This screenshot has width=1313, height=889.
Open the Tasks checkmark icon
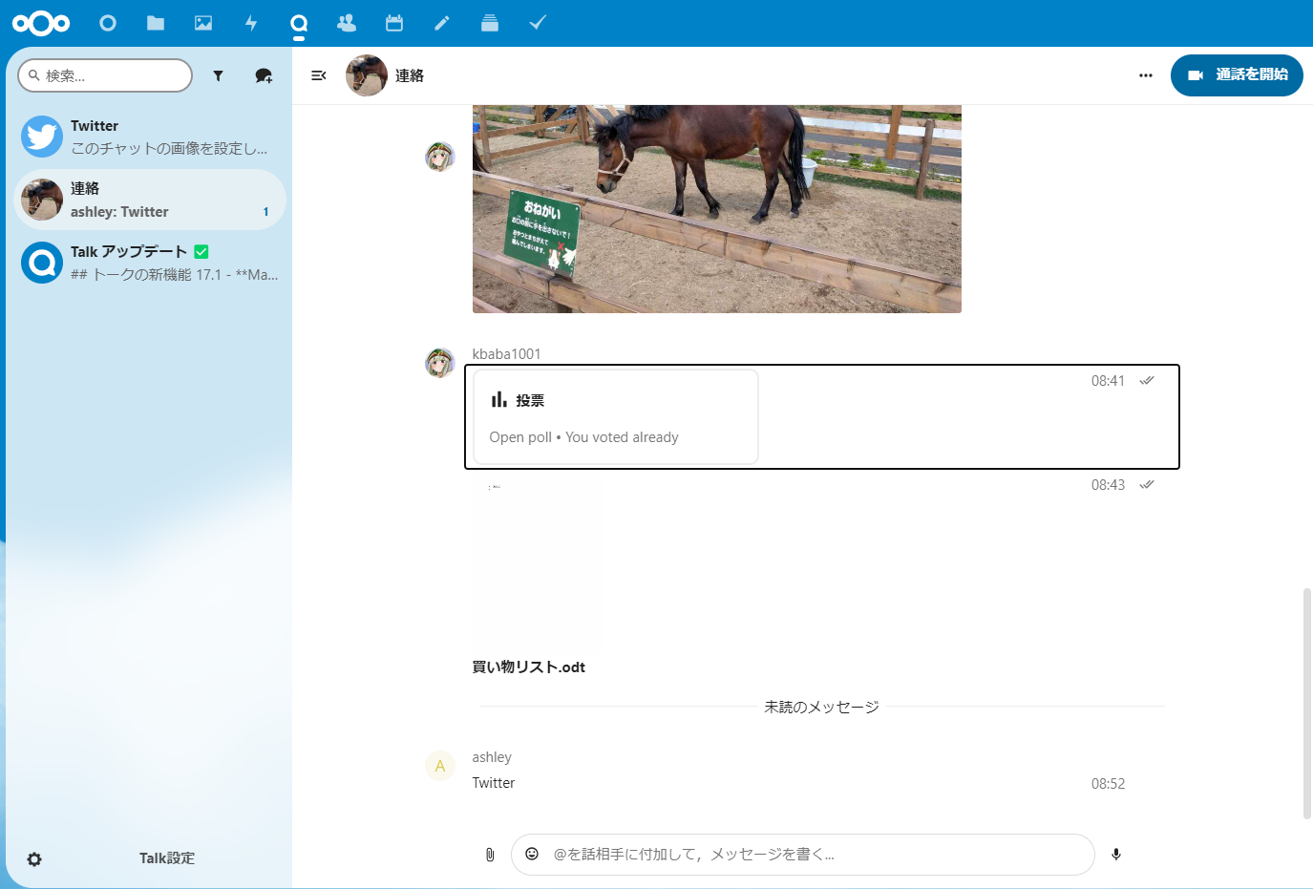(x=538, y=23)
